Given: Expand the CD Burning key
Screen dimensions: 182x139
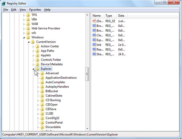Looking at the screenshot, I should [x=38, y=100].
